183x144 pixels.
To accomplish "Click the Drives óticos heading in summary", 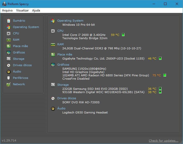I will pyautogui.click(x=66, y=98).
